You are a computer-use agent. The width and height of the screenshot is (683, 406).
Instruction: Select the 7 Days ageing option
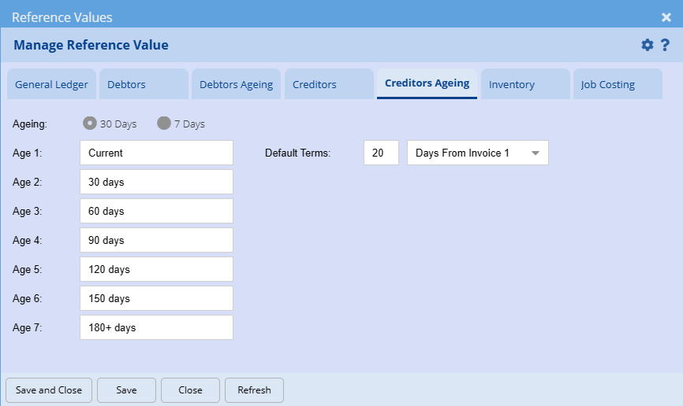(x=164, y=124)
